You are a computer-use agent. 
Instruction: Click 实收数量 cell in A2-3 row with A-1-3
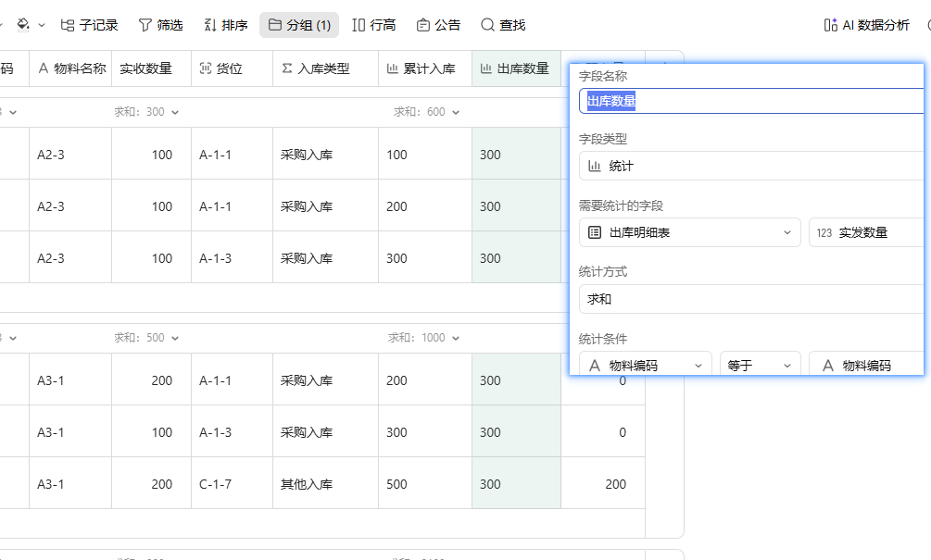tap(151, 257)
